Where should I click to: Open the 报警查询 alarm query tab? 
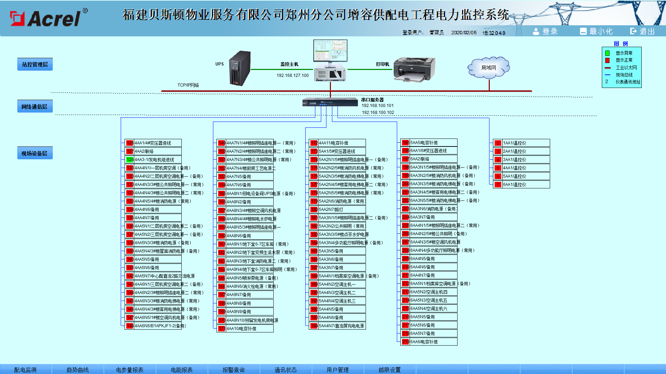pos(233,369)
